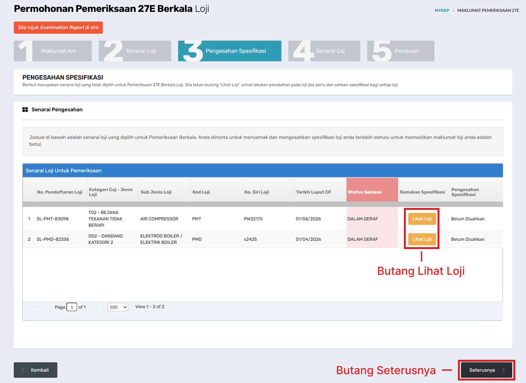Open the Examination Report reference link
This screenshot has width=526, height=383.
point(58,28)
